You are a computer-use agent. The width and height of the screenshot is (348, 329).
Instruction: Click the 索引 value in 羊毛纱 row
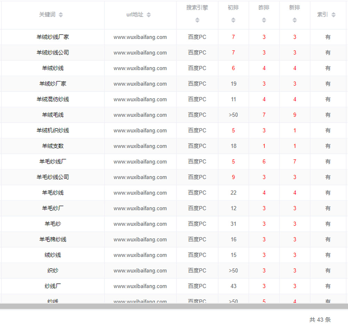(327, 224)
